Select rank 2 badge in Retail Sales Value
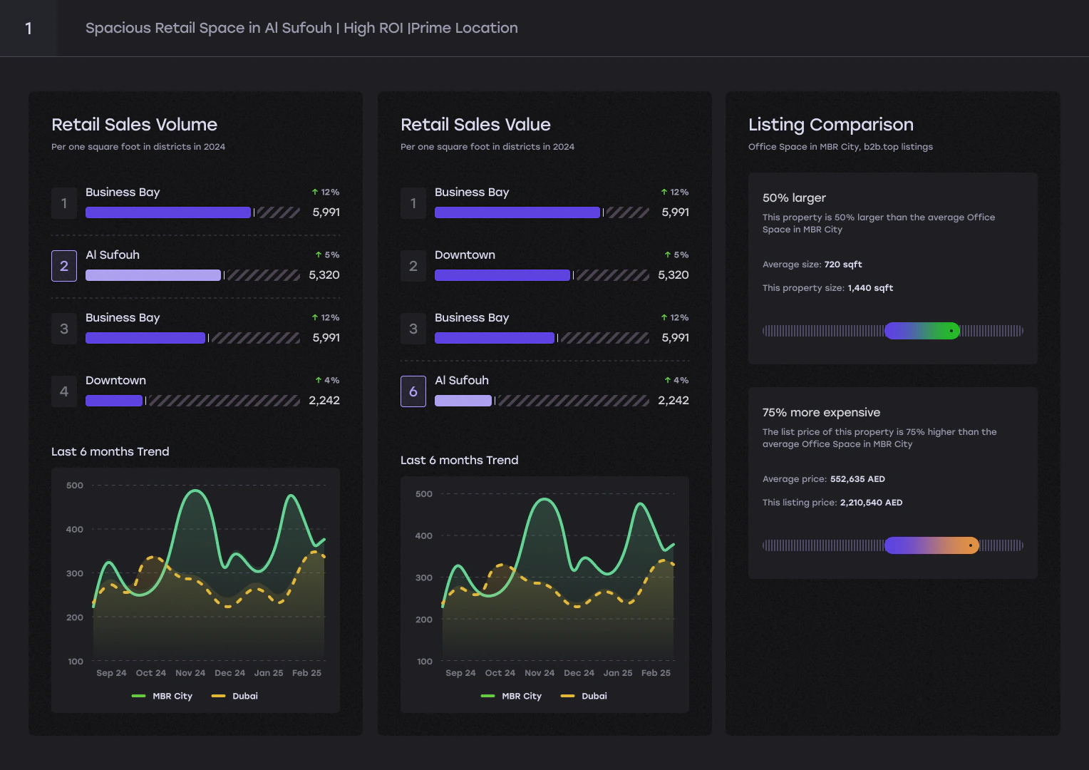 tap(413, 266)
